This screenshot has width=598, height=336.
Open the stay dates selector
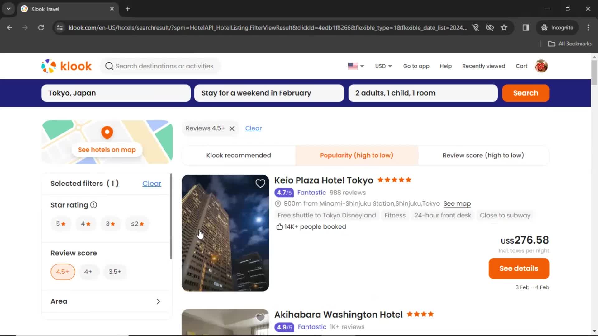269,93
